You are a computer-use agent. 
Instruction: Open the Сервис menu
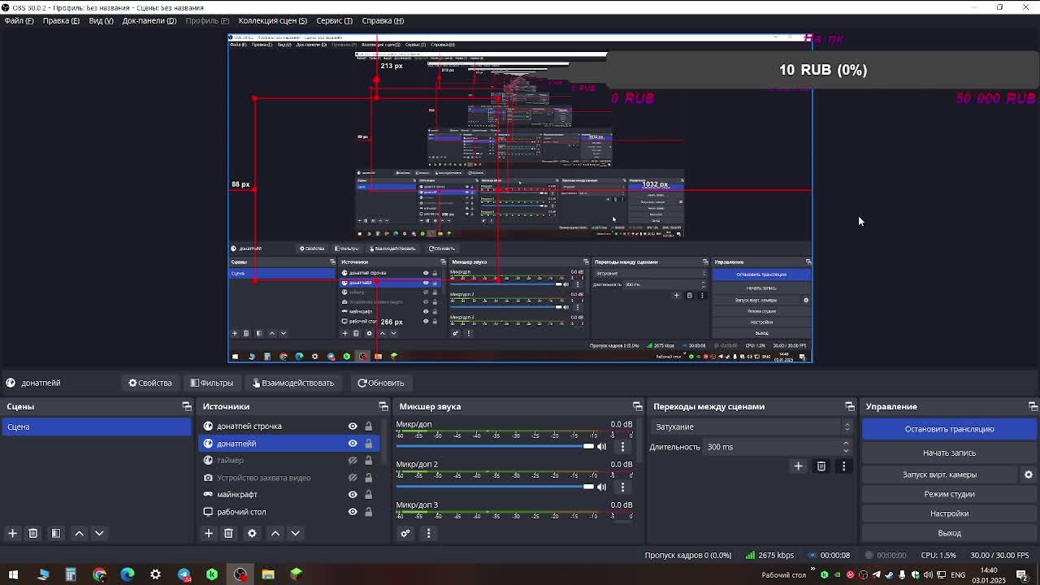(334, 20)
